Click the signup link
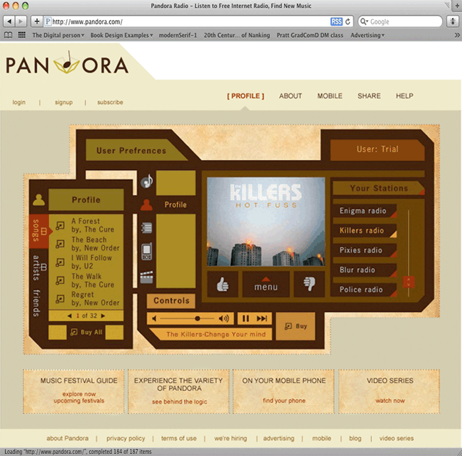The height and width of the screenshot is (456, 462). coord(63,102)
